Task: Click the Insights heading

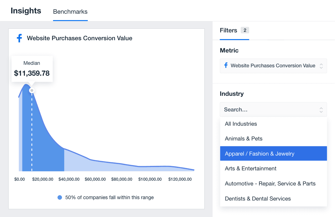Action: tap(26, 11)
